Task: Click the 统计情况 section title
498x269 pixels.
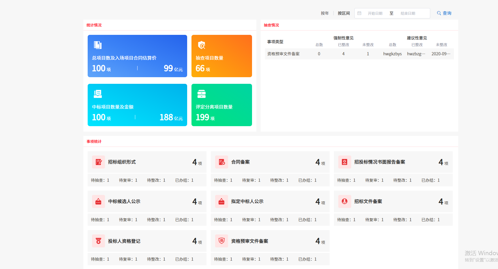Action: 94,25
